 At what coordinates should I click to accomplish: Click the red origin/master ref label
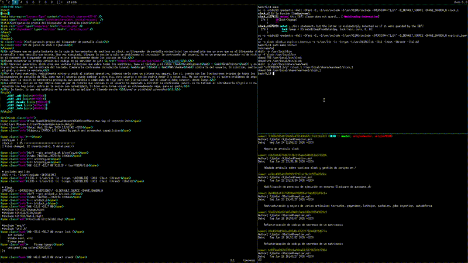(x=362, y=136)
